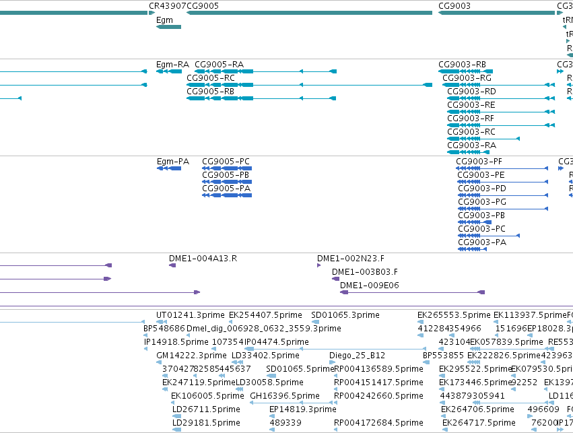The height and width of the screenshot is (433, 573).
Task: Select the EK113937.5prime EST label
Action: click(x=530, y=315)
